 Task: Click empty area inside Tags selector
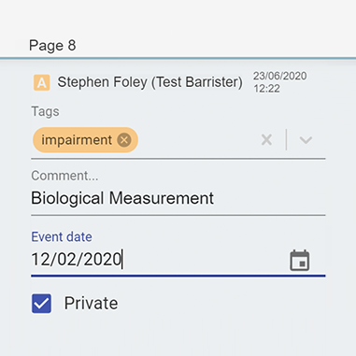(198, 140)
